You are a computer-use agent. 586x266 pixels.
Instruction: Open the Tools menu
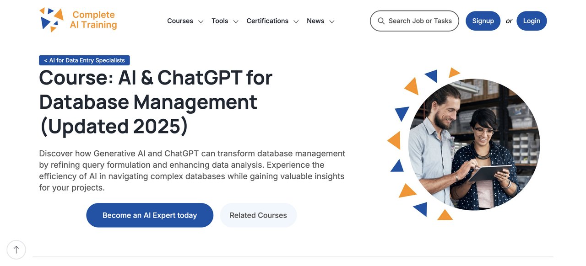(220, 21)
